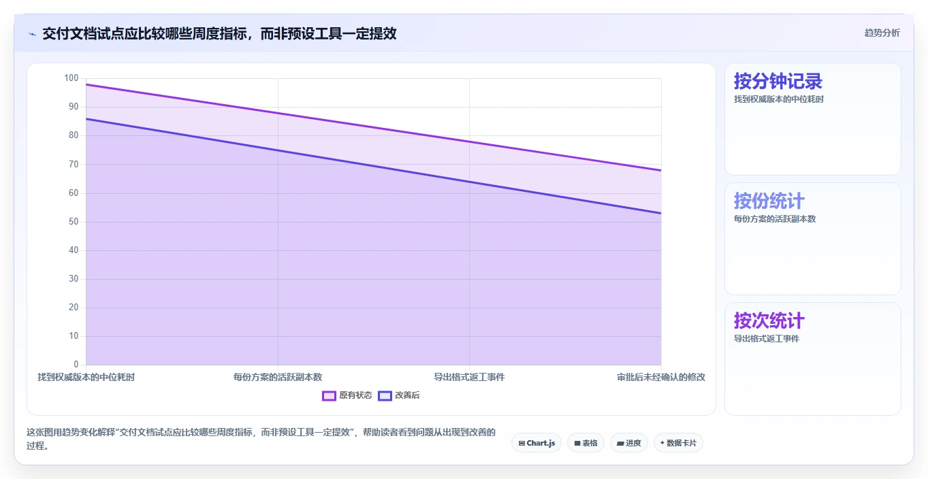This screenshot has width=928, height=479.
Task: Select the 进度 tag chip
Action: pos(628,443)
